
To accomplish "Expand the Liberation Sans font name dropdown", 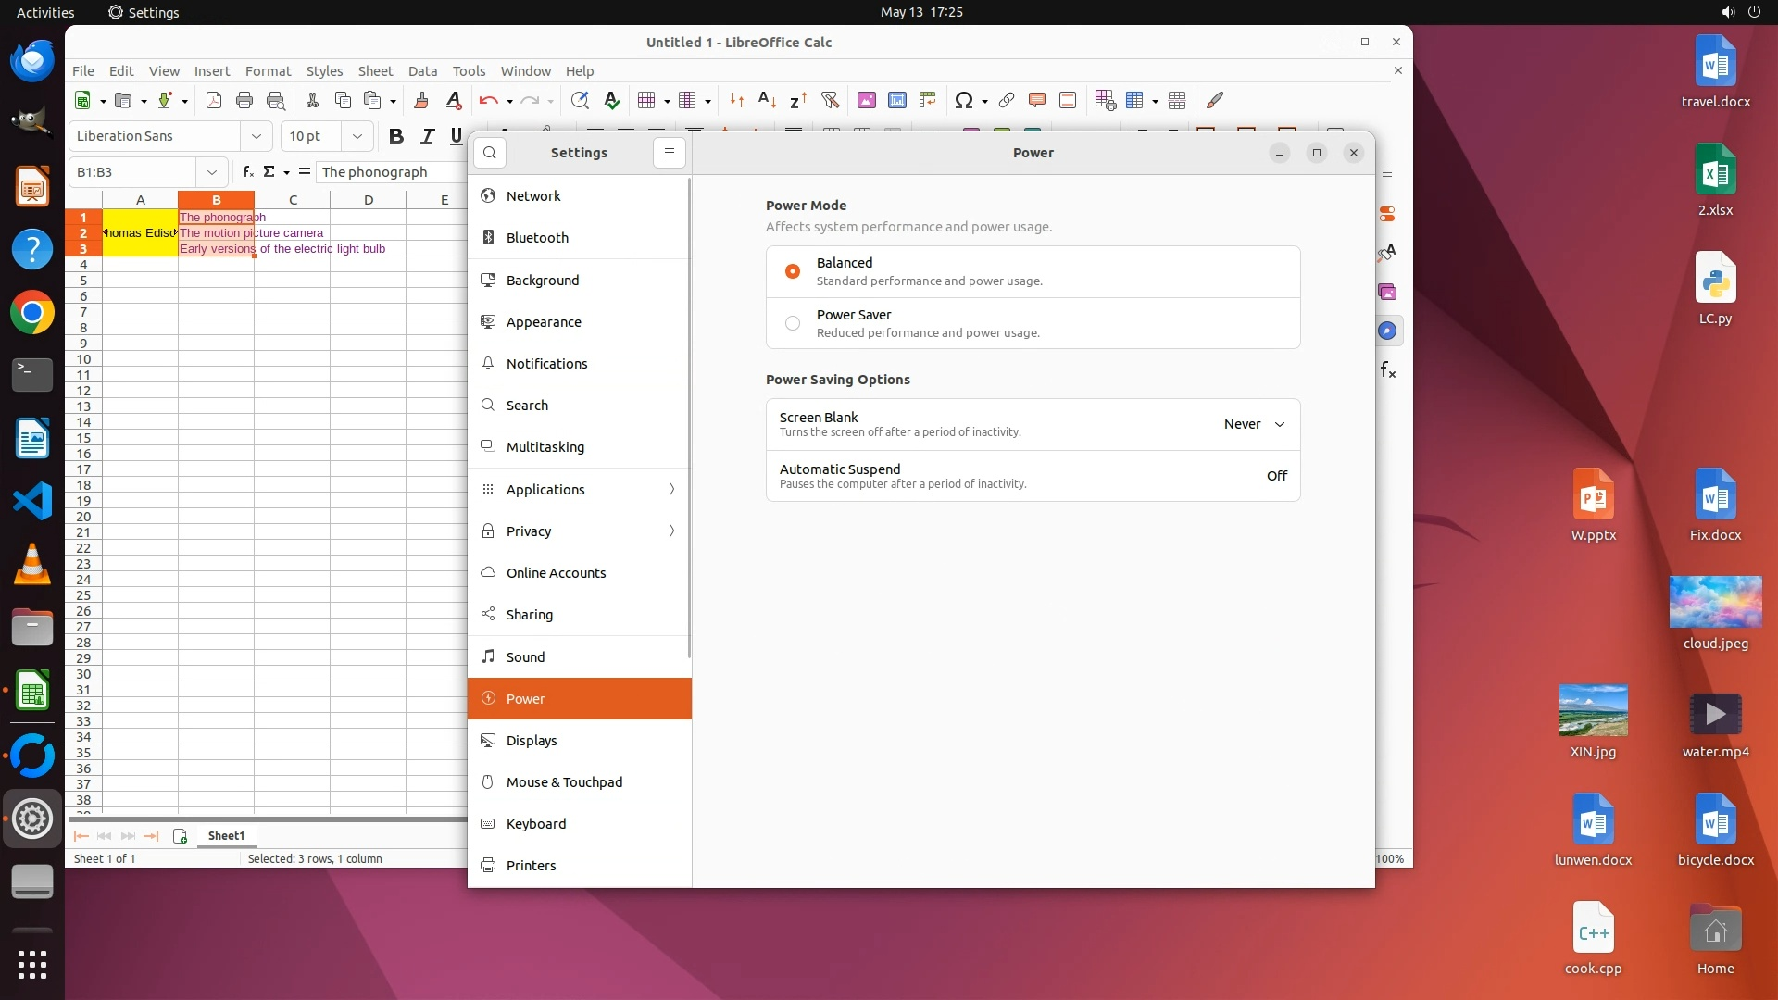I will pos(257,136).
